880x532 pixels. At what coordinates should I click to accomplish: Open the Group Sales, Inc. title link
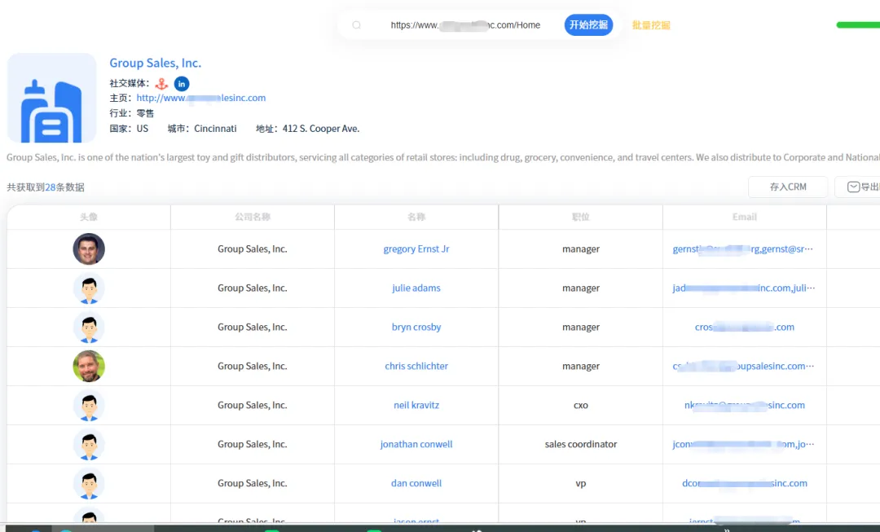tap(156, 63)
